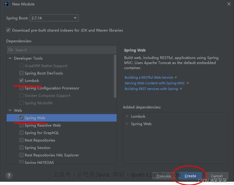Collapse the Web category
Screen dimensions: 234x185
[x=10, y=110]
